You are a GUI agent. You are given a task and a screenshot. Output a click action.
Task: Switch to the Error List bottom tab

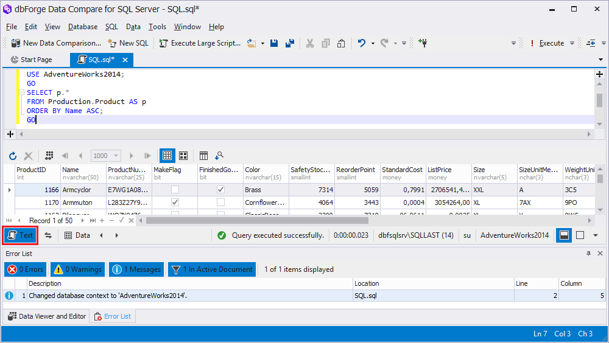pos(113,317)
